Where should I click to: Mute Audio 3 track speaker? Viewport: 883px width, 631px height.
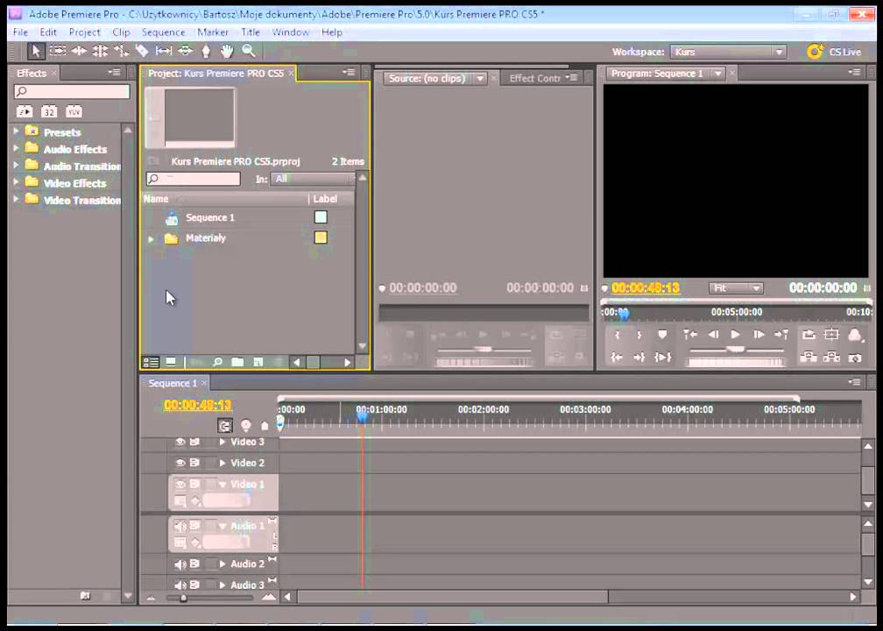pyautogui.click(x=180, y=585)
